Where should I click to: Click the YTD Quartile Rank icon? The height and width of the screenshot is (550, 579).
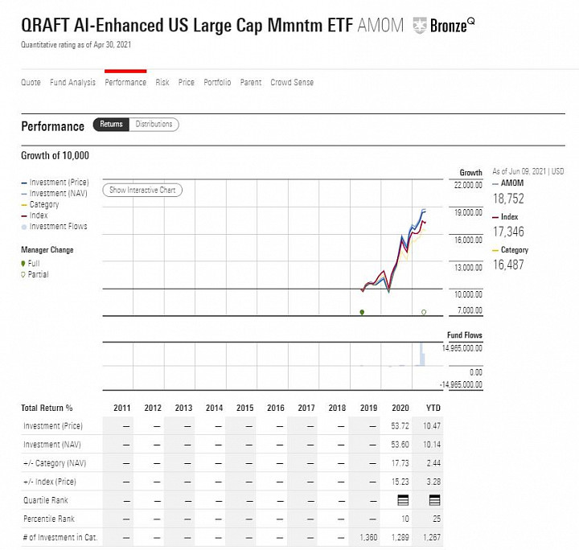[x=434, y=500]
